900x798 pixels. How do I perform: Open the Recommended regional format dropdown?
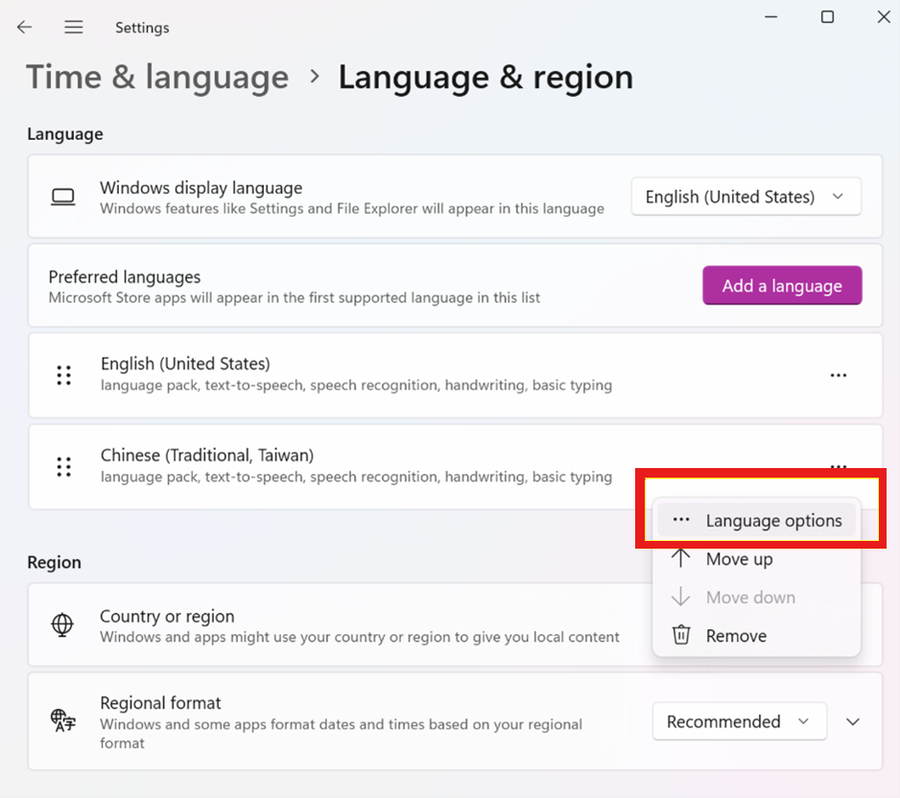[x=739, y=721]
